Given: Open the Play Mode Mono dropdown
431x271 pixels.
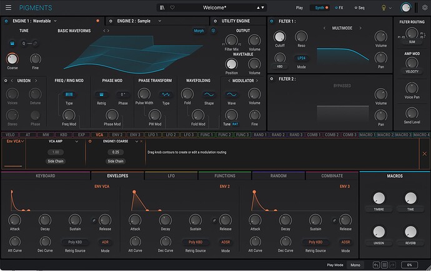Looking at the screenshot, I should click(x=355, y=265).
